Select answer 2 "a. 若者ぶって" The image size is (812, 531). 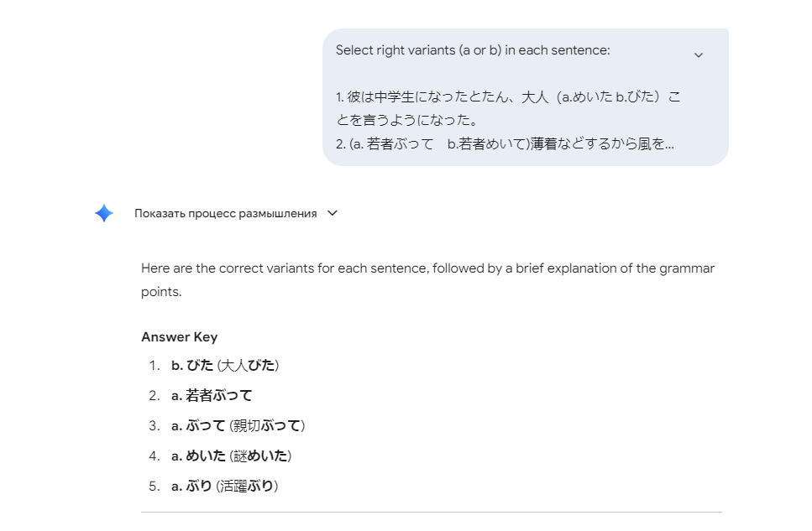[x=212, y=396]
